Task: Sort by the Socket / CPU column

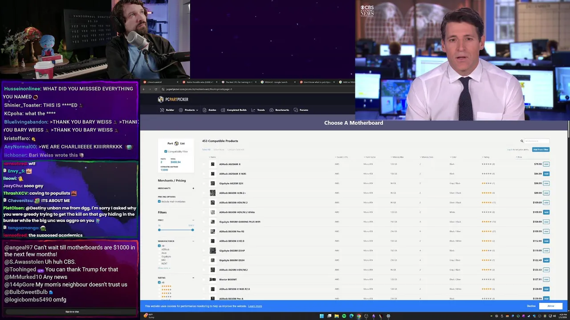Action: click(342, 157)
